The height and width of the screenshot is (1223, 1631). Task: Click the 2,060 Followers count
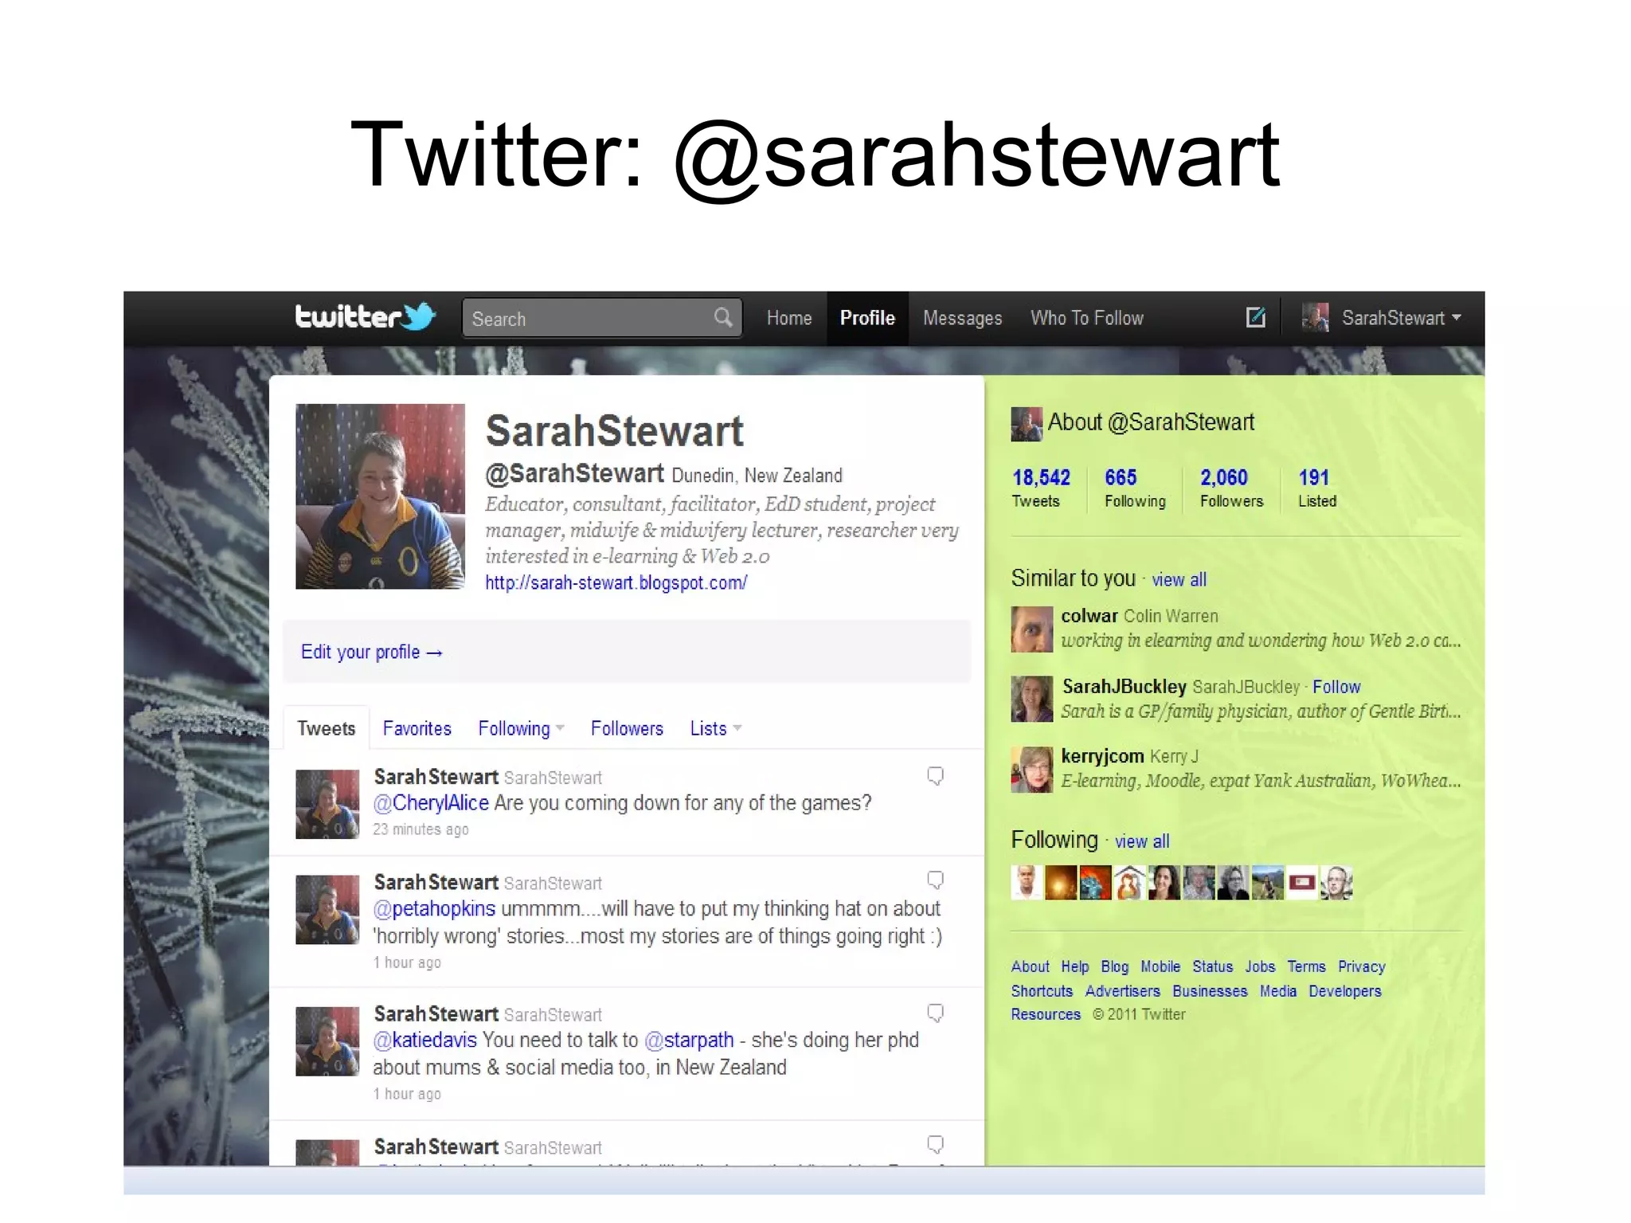point(1231,488)
